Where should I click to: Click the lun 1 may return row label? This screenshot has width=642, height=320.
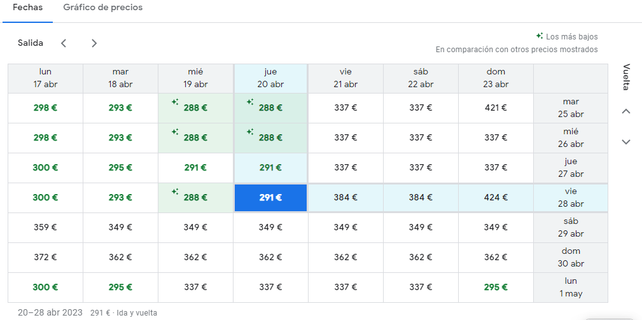[571, 288]
